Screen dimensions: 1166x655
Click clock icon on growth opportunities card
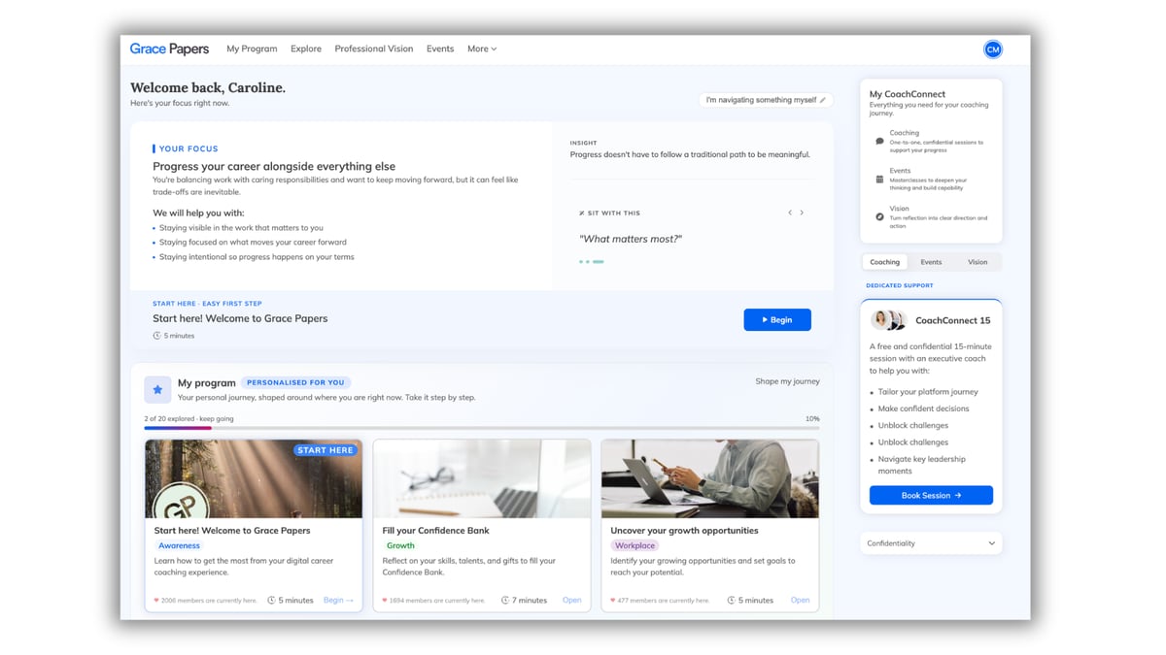(x=732, y=601)
